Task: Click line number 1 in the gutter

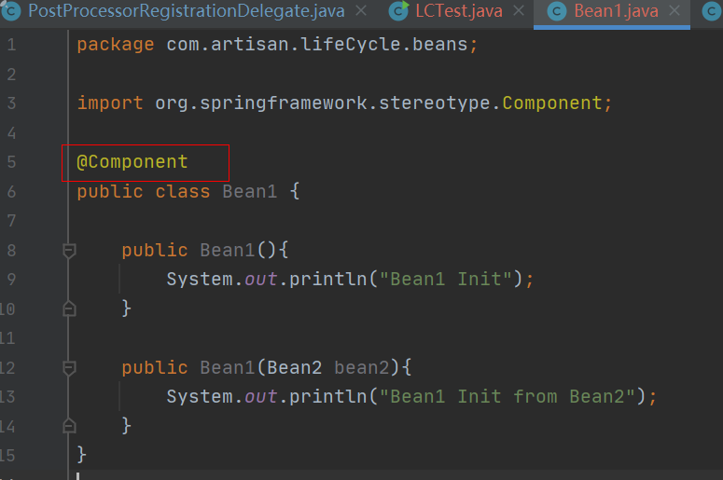Action: [11, 45]
